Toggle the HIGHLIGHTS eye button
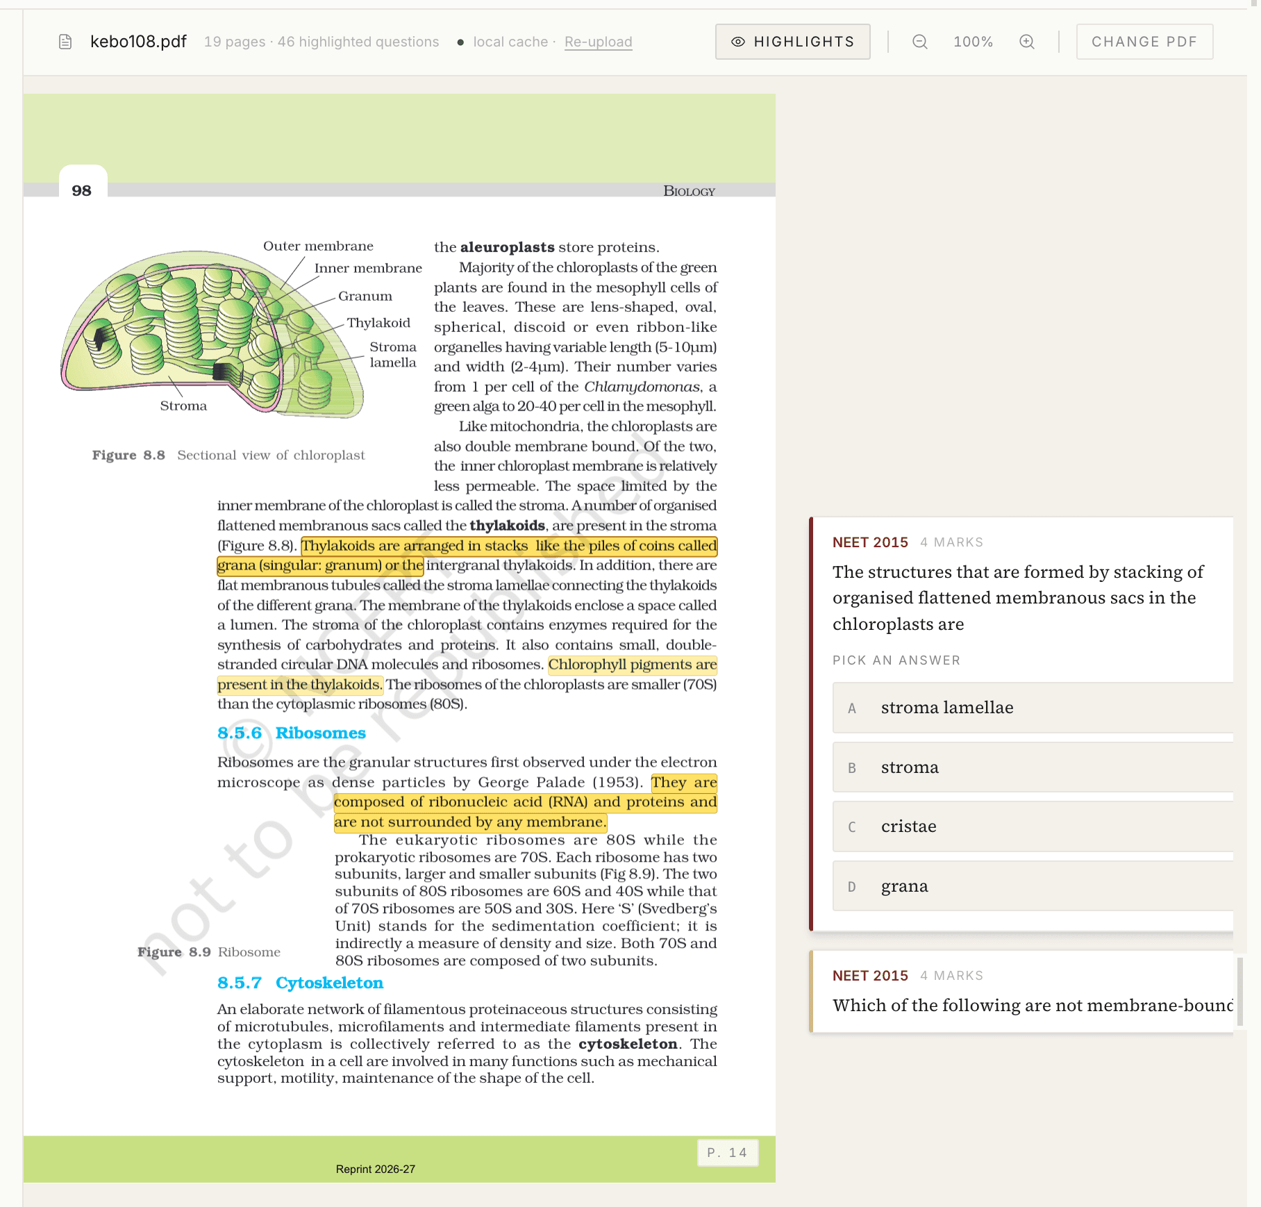 click(x=792, y=42)
